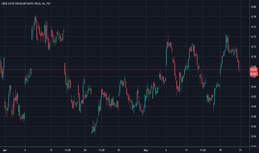Click the 0.74 price axis value
The image size is (259, 153).
(253, 37)
